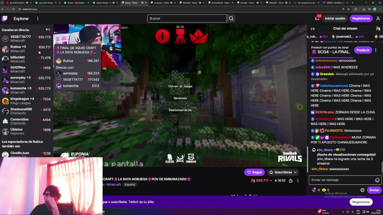Switch to the Stream - Kick Dashboard tab
This screenshot has height=215, width=383.
point(76,3)
